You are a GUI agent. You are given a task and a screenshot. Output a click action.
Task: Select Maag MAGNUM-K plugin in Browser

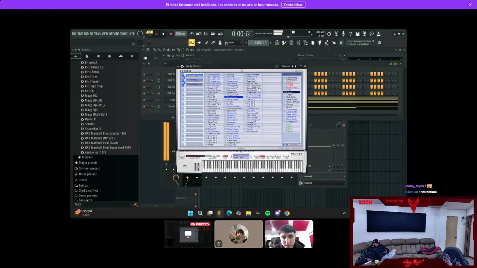pyautogui.click(x=96, y=115)
